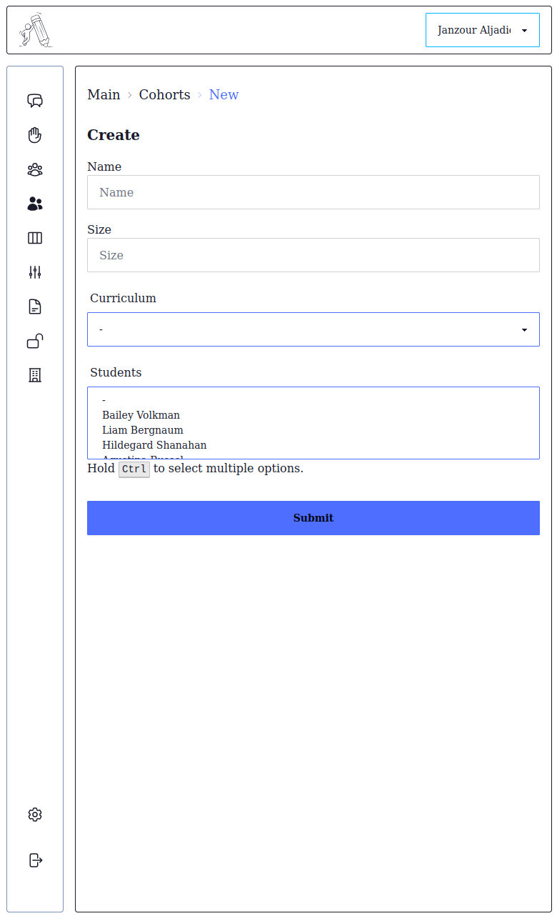The height and width of the screenshot is (921, 557).
Task: Click into the Name input field
Action: coord(313,192)
